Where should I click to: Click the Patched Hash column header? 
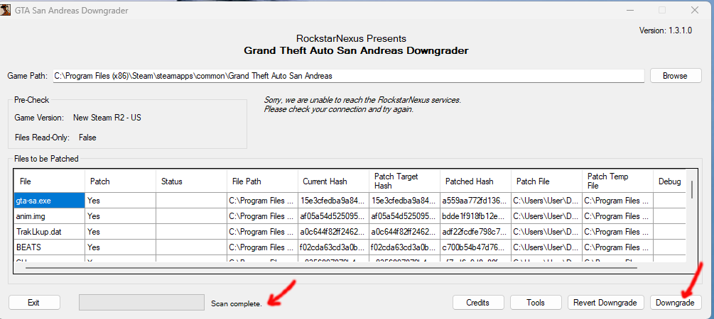pyautogui.click(x=475, y=181)
